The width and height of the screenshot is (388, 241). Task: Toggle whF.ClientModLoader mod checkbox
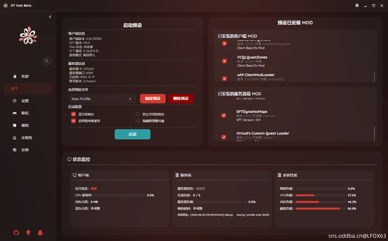click(224, 79)
